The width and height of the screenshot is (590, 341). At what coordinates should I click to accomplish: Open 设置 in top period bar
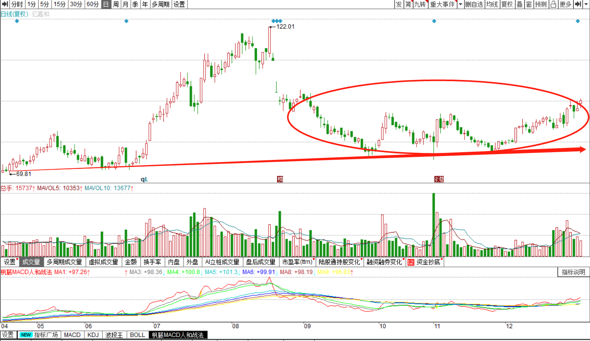click(179, 4)
